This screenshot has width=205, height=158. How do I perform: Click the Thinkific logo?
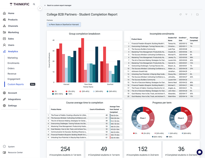(20, 4)
